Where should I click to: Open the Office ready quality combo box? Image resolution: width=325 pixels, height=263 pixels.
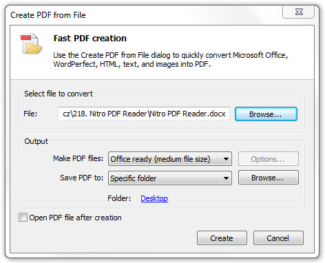point(170,159)
